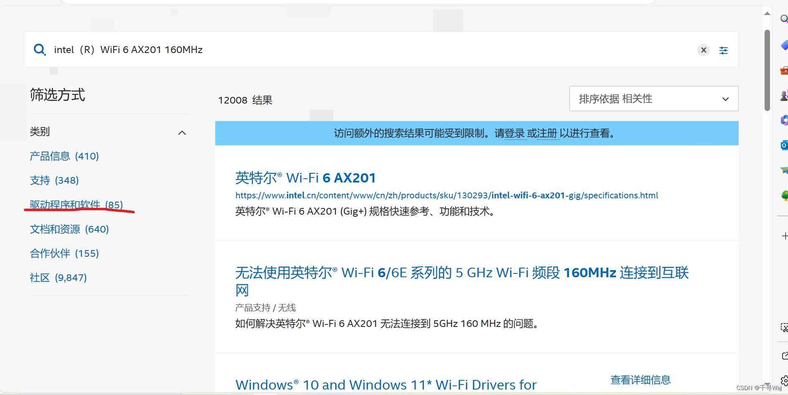Click the blue search magnifier icon
Screen dimensions: 788x395
[40, 50]
